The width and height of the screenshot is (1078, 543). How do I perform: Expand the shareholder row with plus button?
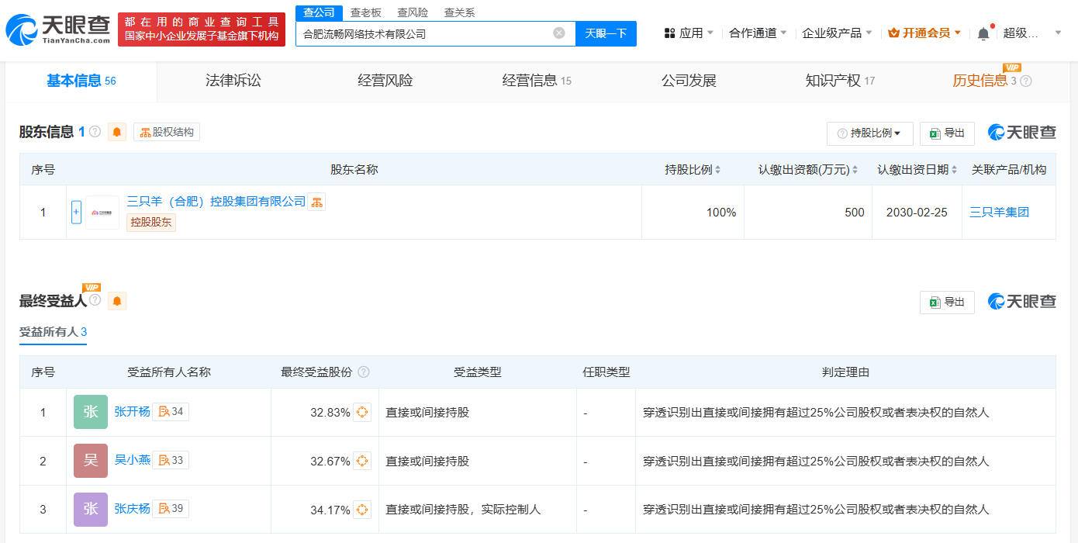pyautogui.click(x=76, y=212)
